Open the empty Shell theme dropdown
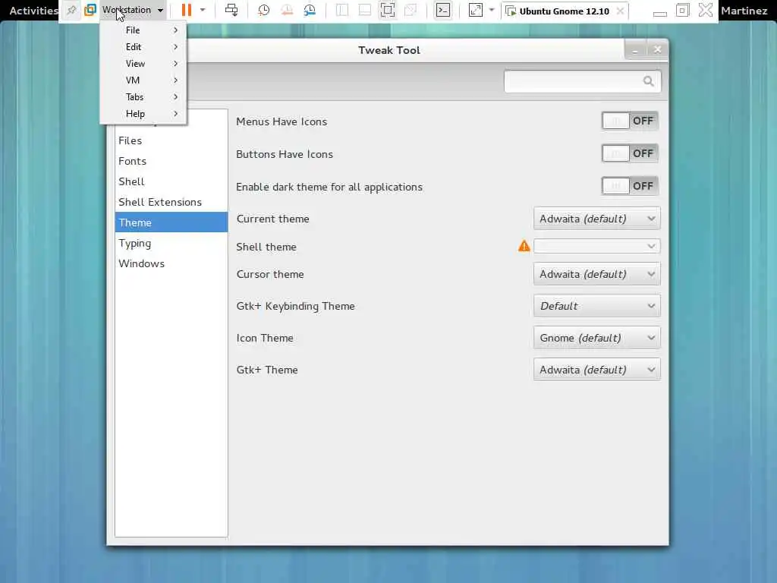The image size is (777, 583). point(596,247)
